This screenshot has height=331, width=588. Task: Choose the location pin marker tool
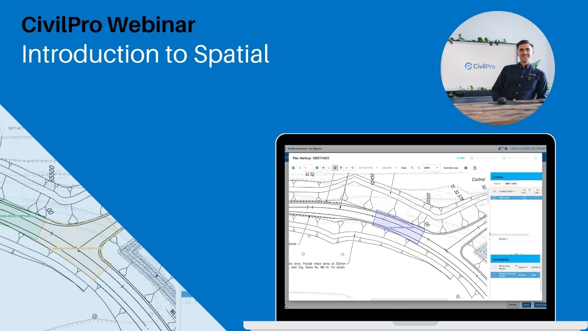(341, 168)
